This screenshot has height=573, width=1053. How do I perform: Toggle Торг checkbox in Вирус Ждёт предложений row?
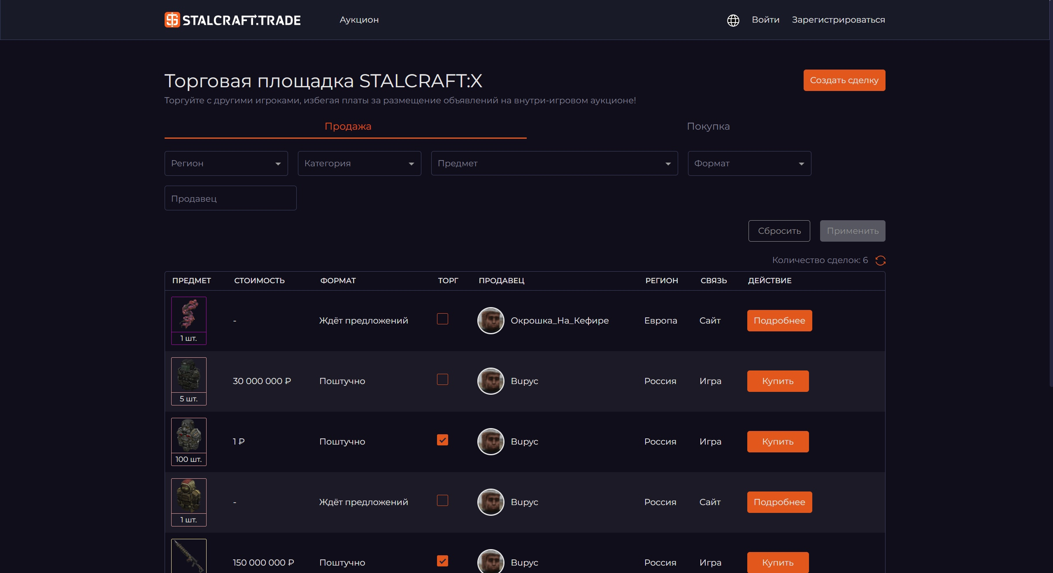[x=442, y=500]
